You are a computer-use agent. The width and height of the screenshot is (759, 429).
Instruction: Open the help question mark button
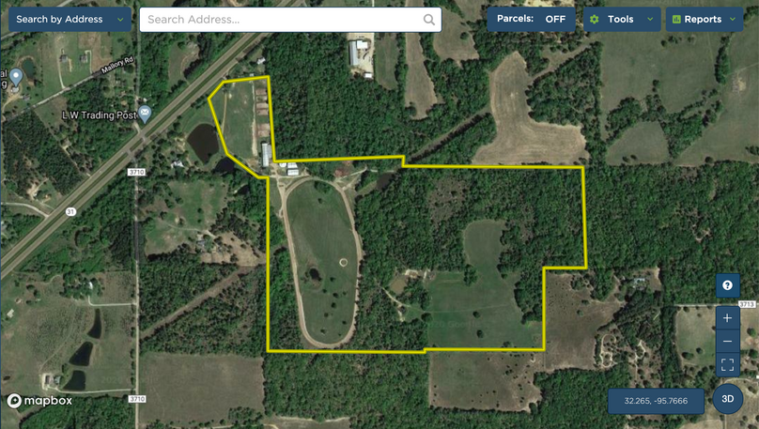pos(728,285)
